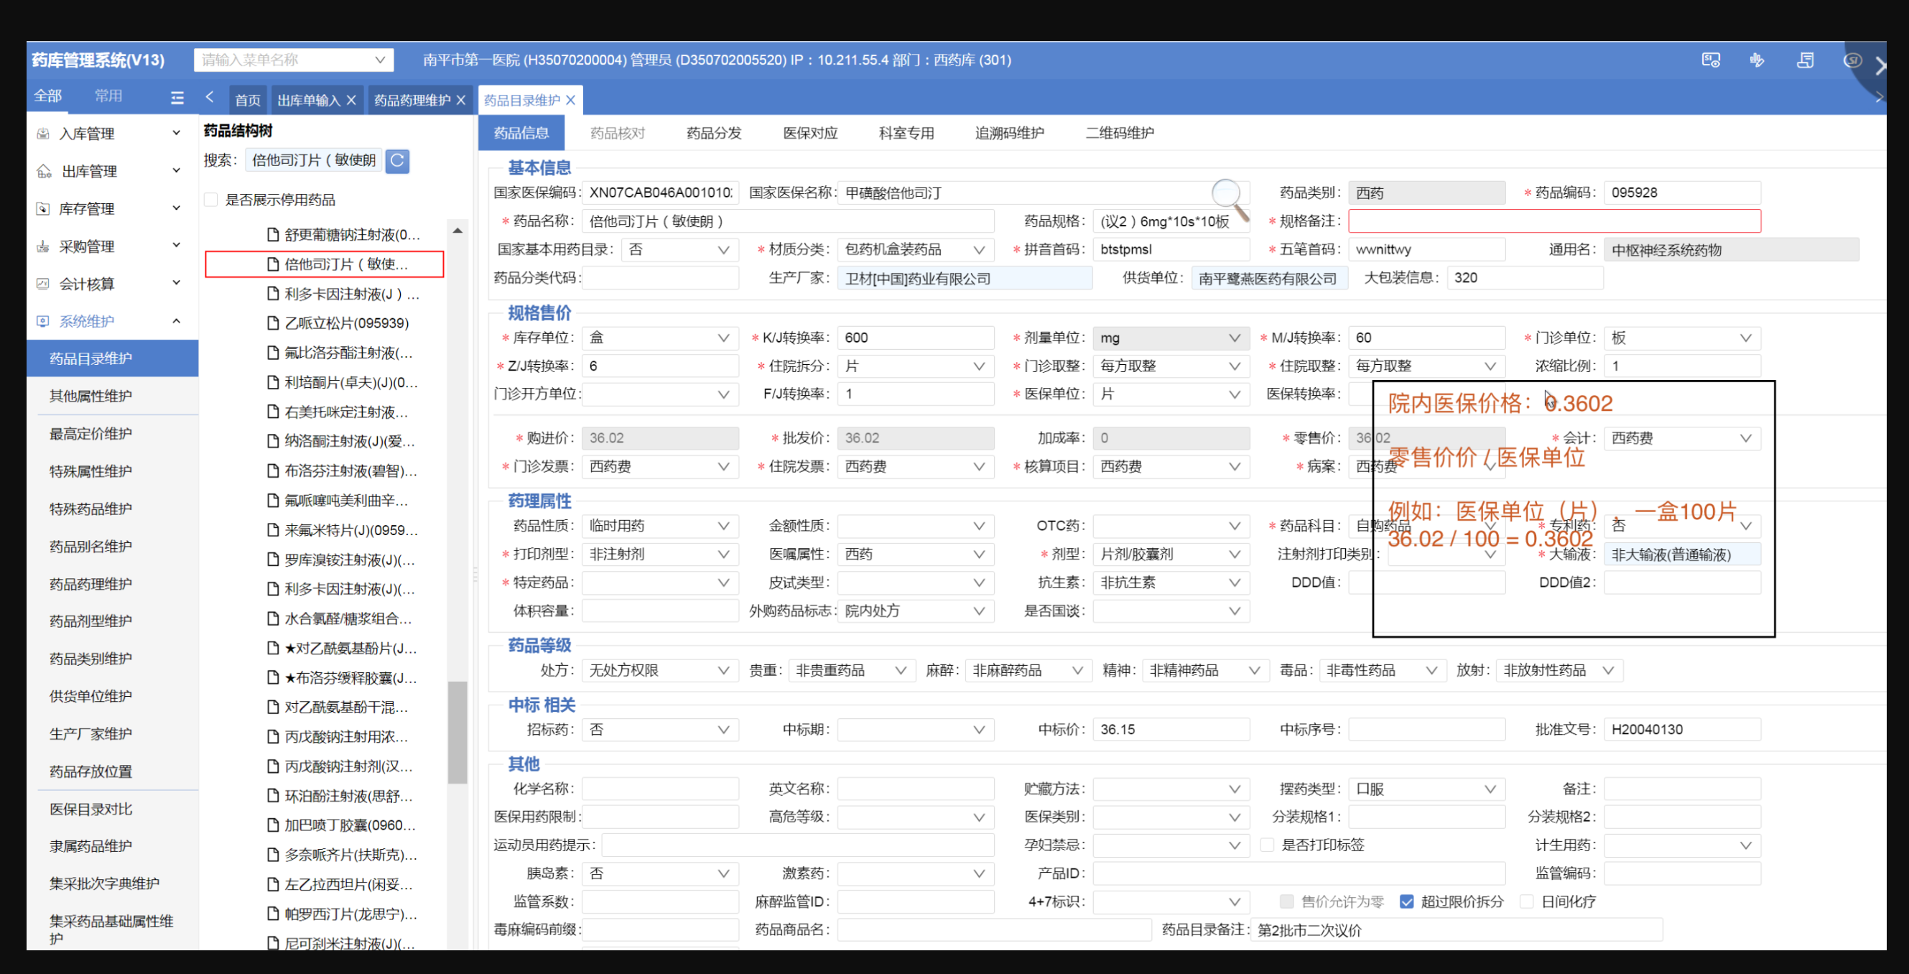Click the SI card view icon in header
1909x974 pixels.
point(1710,60)
